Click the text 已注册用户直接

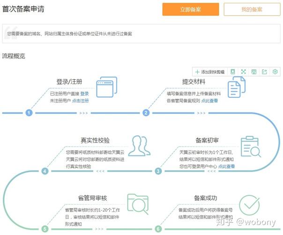65,94
